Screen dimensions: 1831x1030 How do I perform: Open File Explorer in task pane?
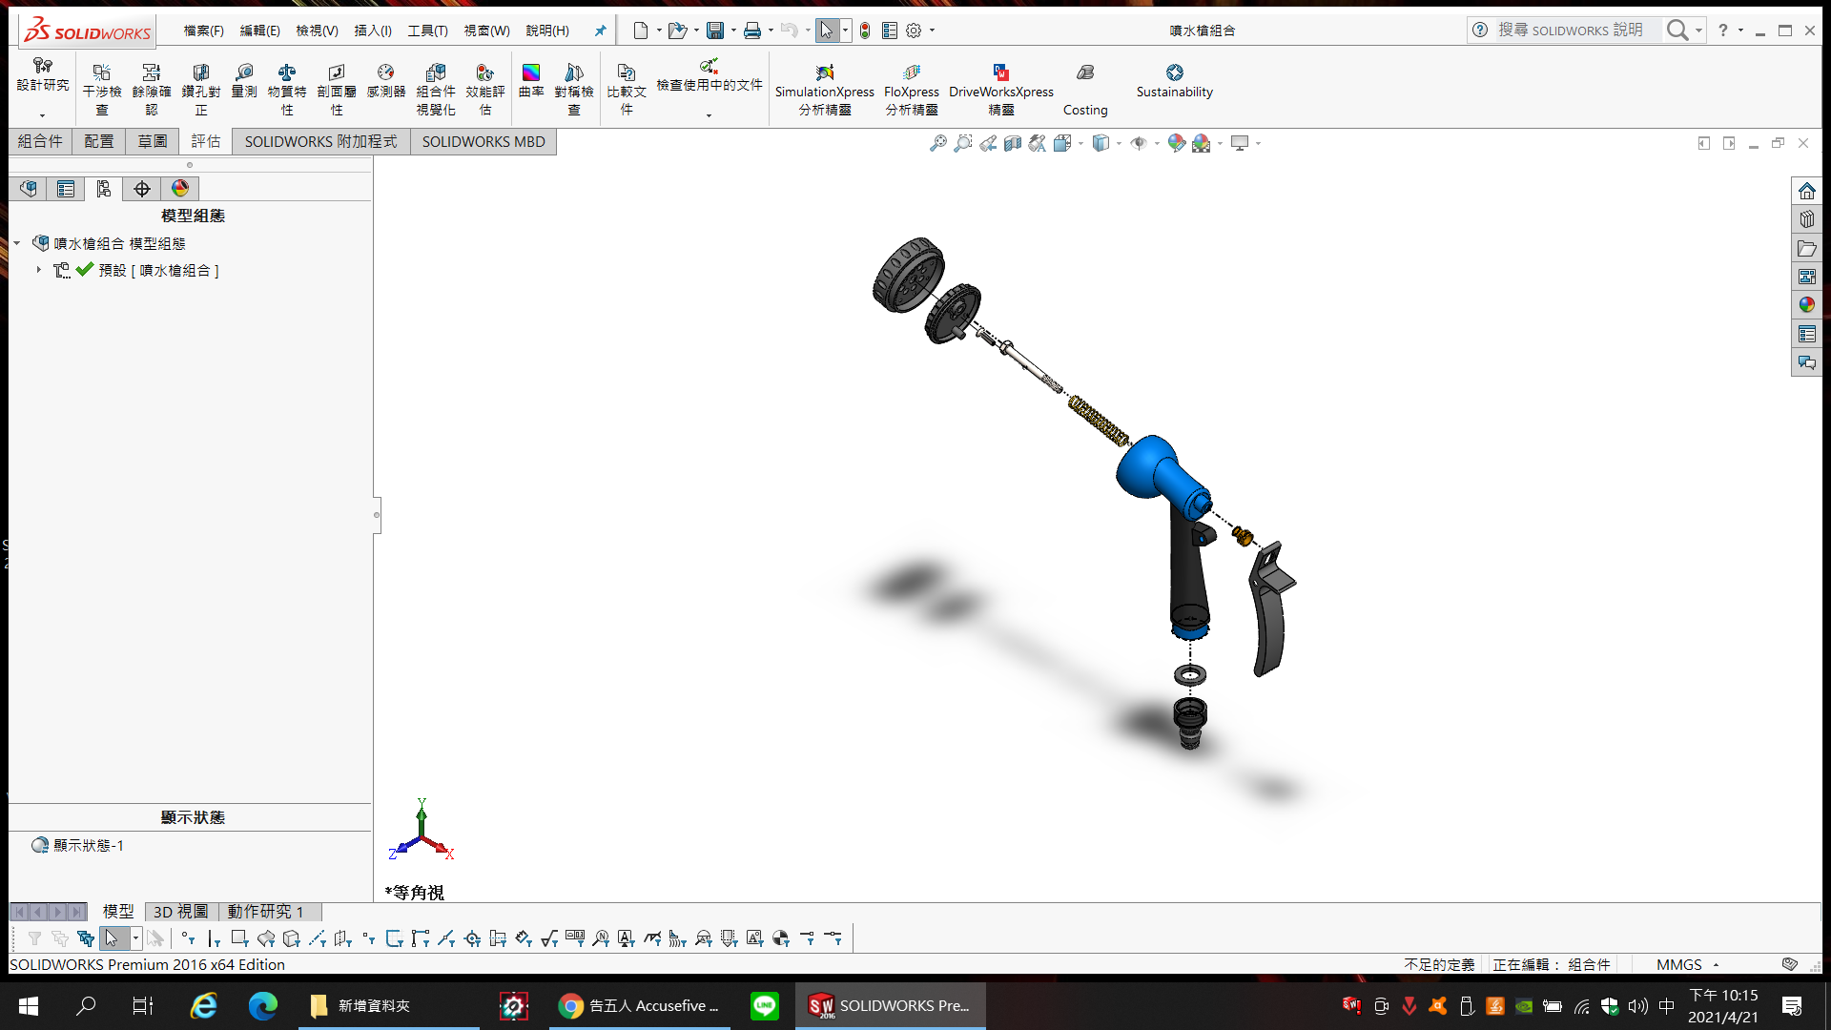coord(1807,248)
